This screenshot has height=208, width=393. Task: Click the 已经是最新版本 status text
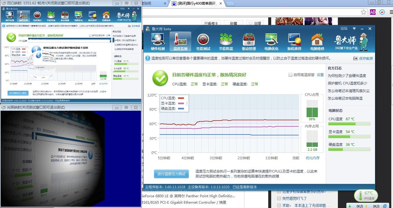point(244,187)
